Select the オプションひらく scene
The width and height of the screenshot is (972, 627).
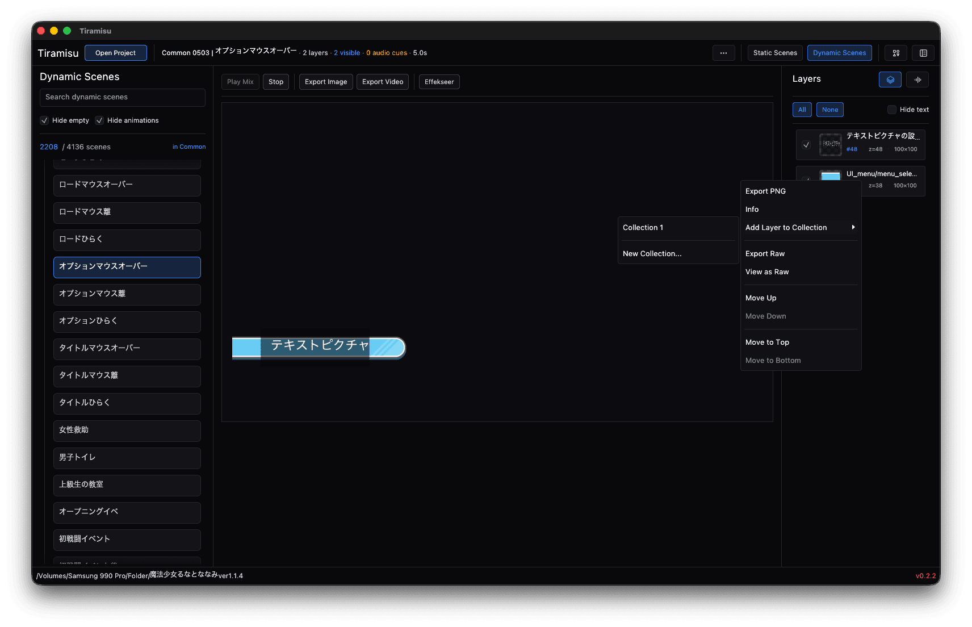point(127,321)
